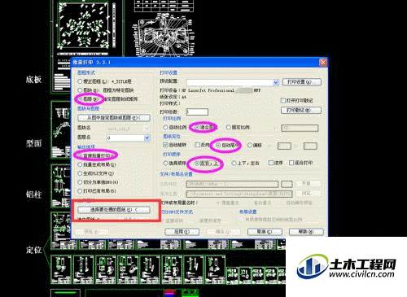
Task: Click the 取消(C) cancel button
Action: pyautogui.click(x=265, y=232)
